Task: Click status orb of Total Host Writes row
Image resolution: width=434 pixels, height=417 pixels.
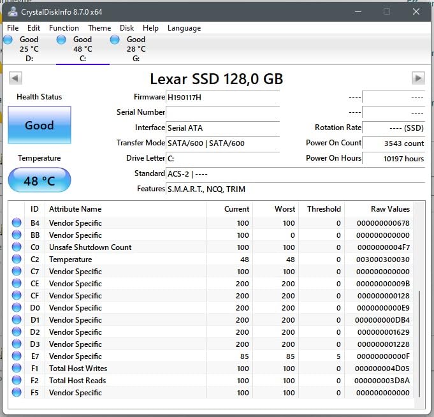Action: coord(17,368)
